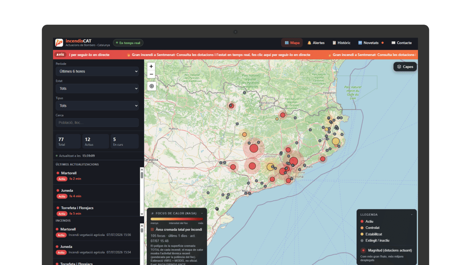The height and width of the screenshot is (265, 471).
Task: Open Martorell incident from 07/07/2026 15:56
Action: pos(97,232)
